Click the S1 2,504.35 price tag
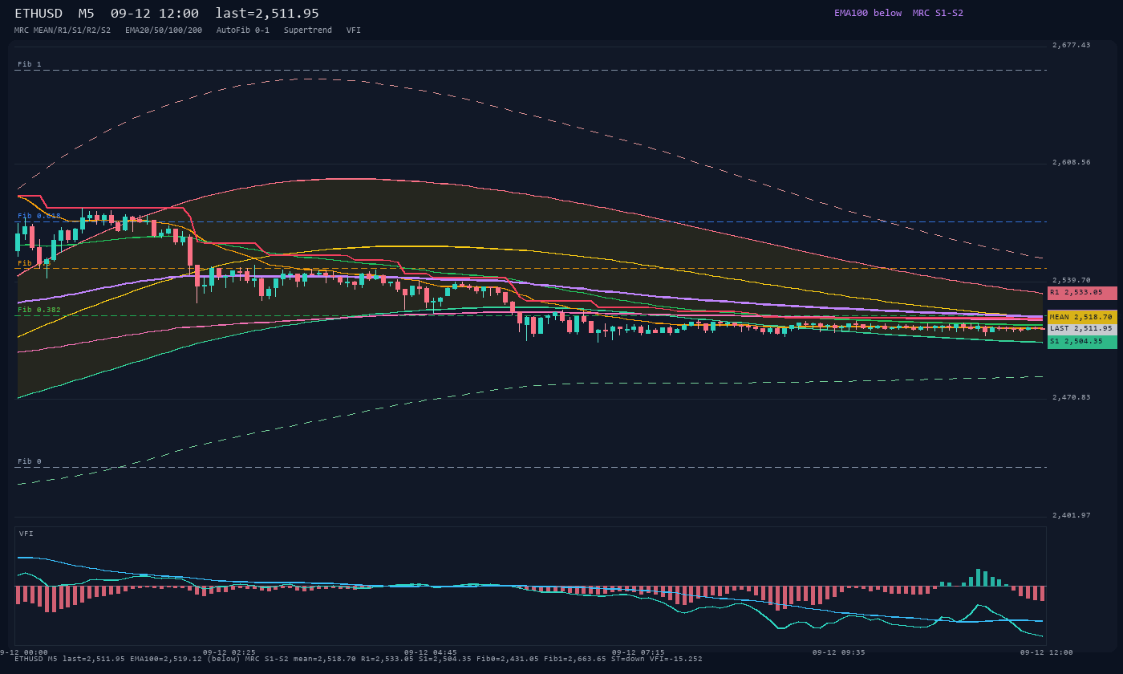The width and height of the screenshot is (1123, 674). pyautogui.click(x=1082, y=342)
